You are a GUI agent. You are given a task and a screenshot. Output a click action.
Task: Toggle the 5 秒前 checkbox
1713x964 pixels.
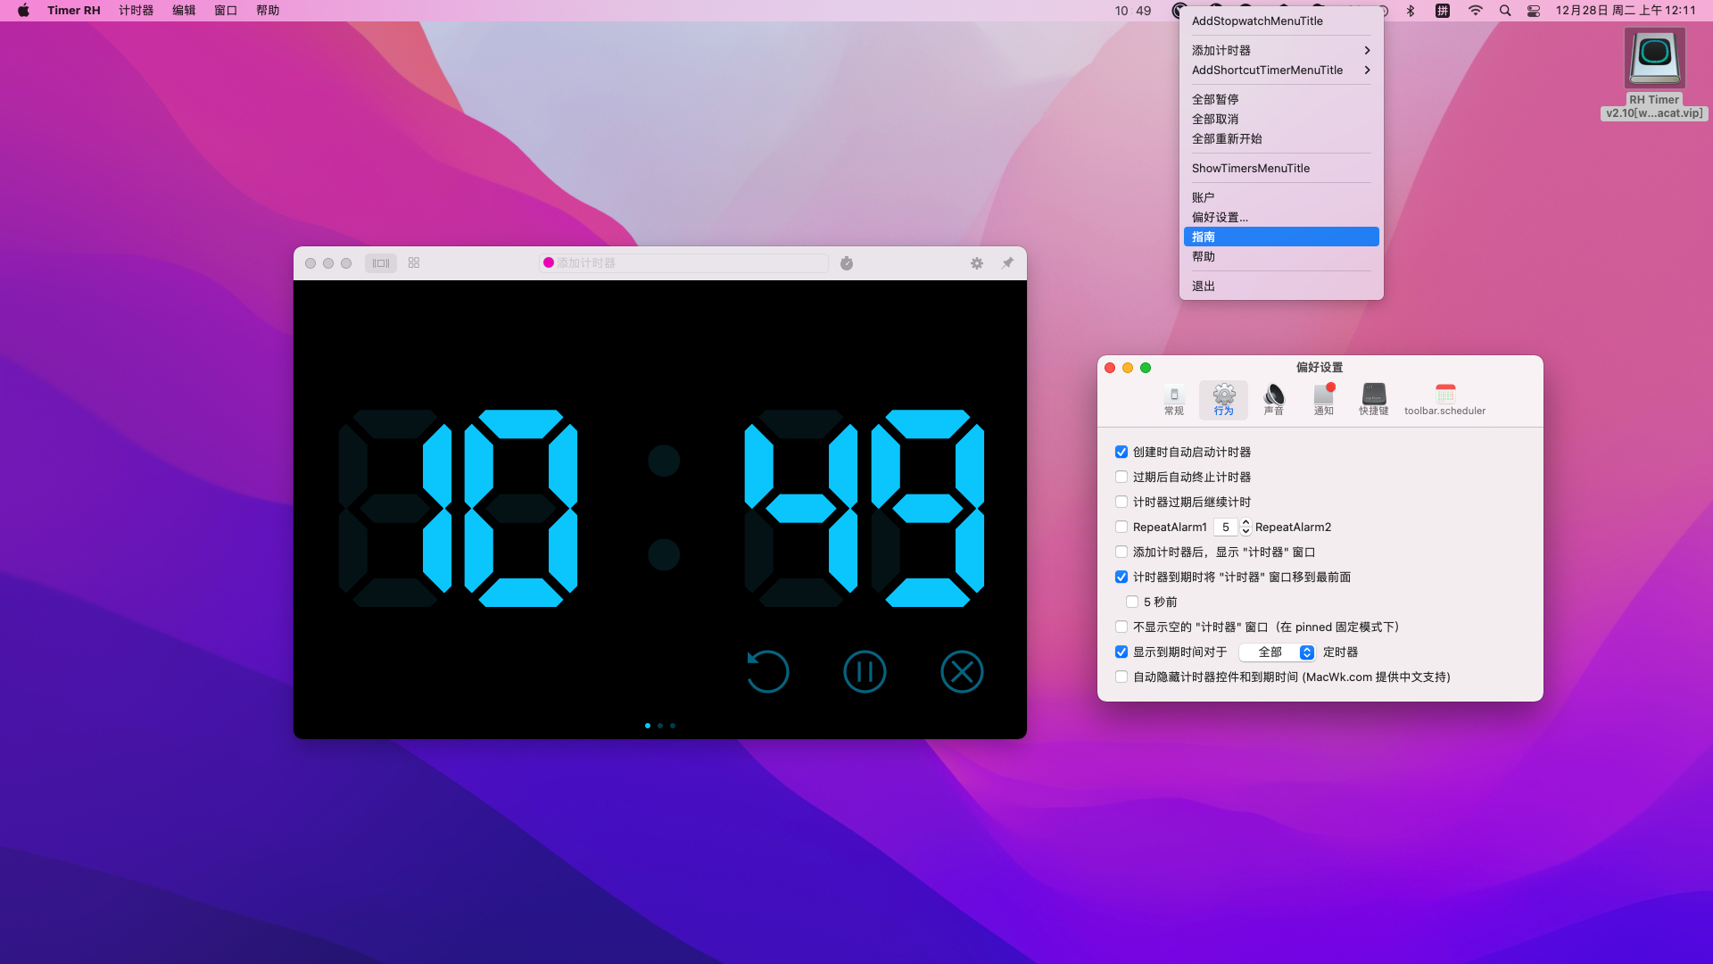coord(1132,602)
